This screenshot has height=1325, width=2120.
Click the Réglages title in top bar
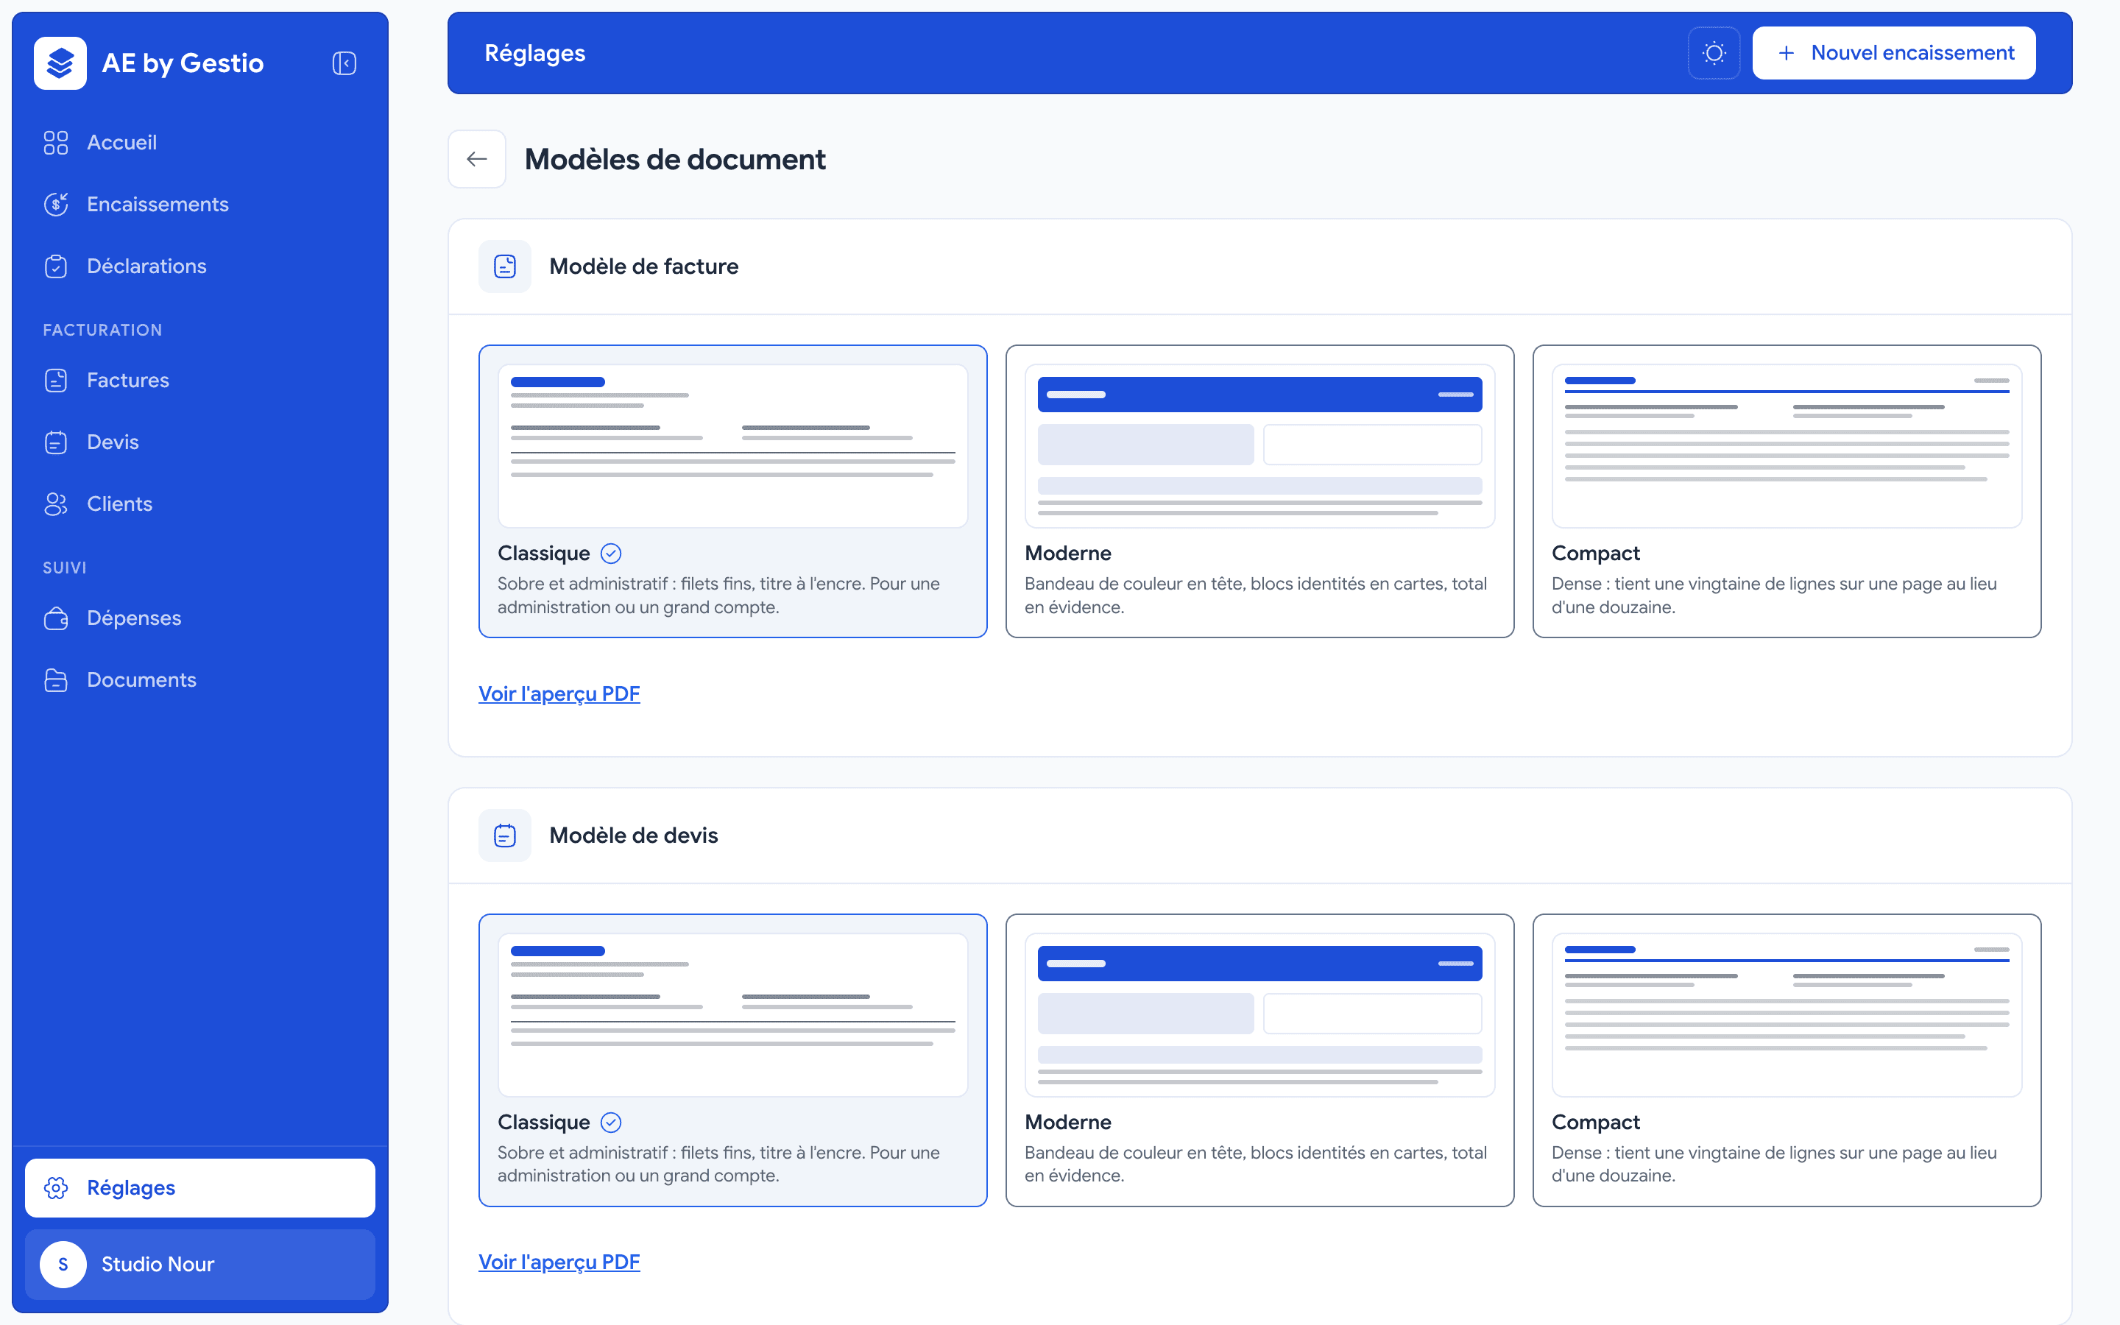[534, 54]
